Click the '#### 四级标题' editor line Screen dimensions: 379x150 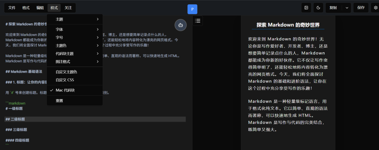[18, 140]
